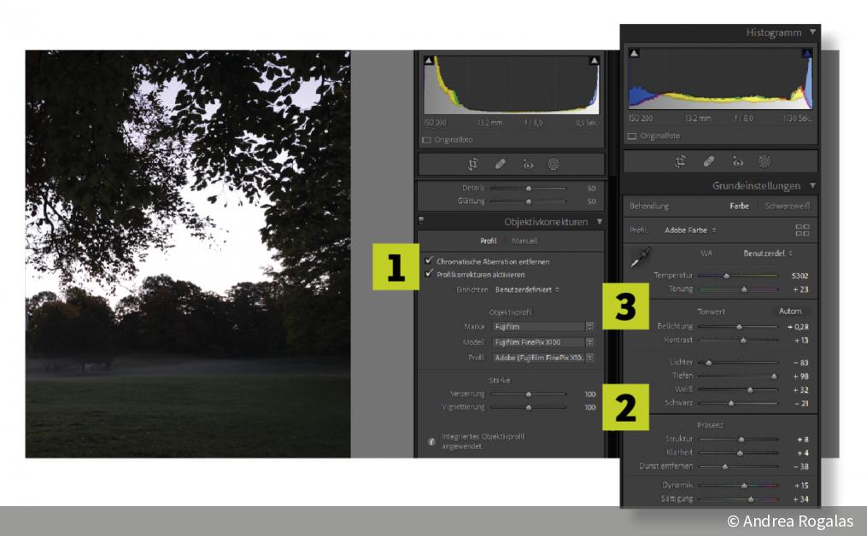Switch to the Manuell tab
This screenshot has height=536, width=867.
coord(524,241)
